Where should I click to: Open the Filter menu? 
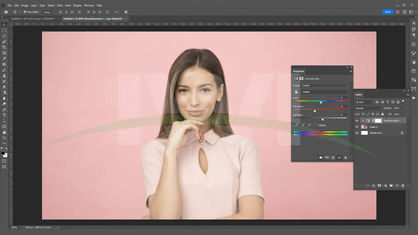(60, 5)
